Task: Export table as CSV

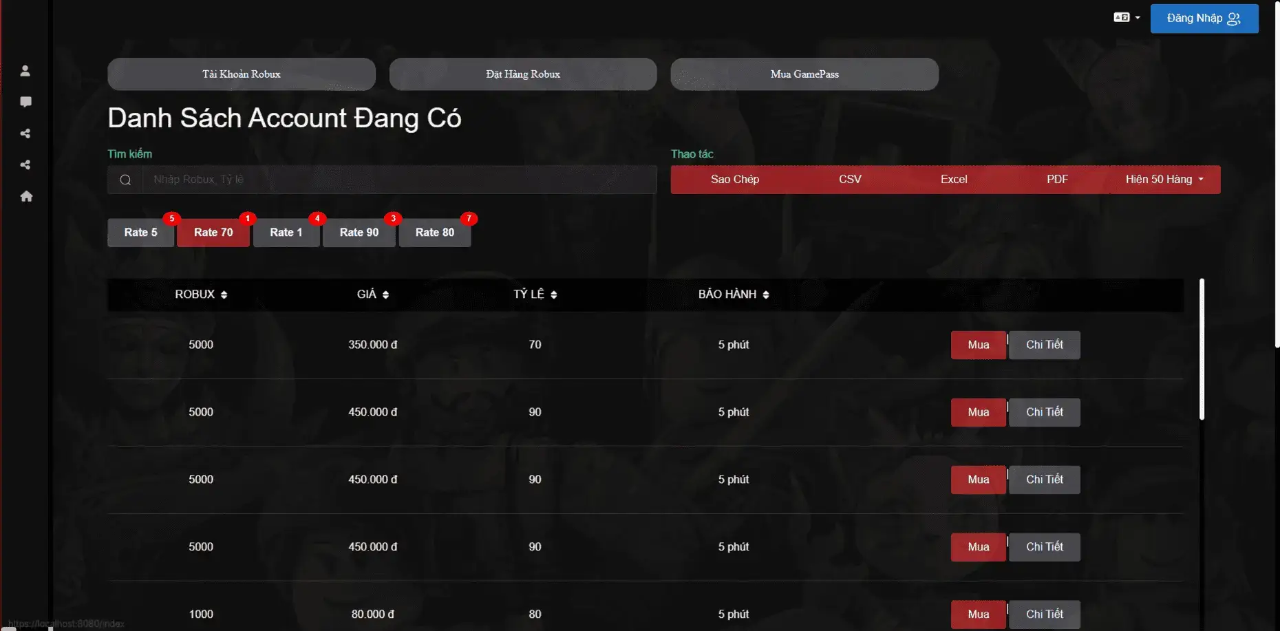Action: (x=850, y=180)
